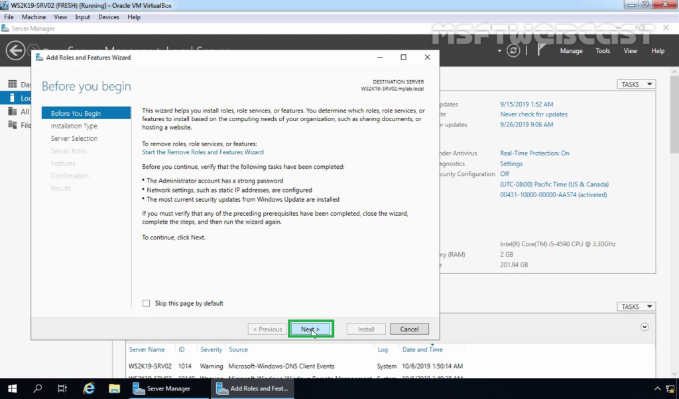
Task: Open the VirtualBox Devices menu
Action: (109, 17)
